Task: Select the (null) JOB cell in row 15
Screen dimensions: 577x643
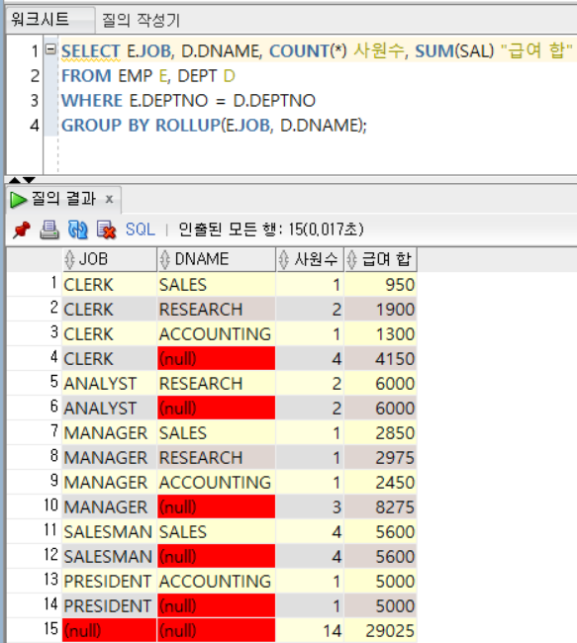Action: click(110, 631)
